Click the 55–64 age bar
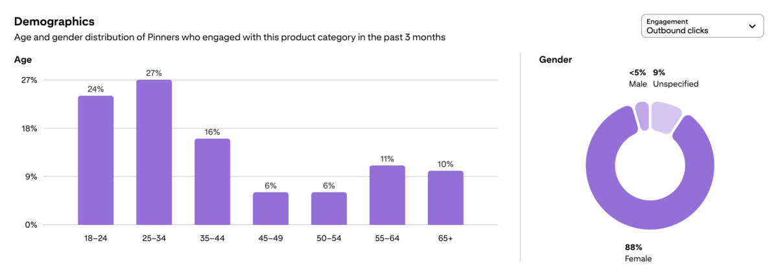778x276 pixels. click(x=387, y=195)
